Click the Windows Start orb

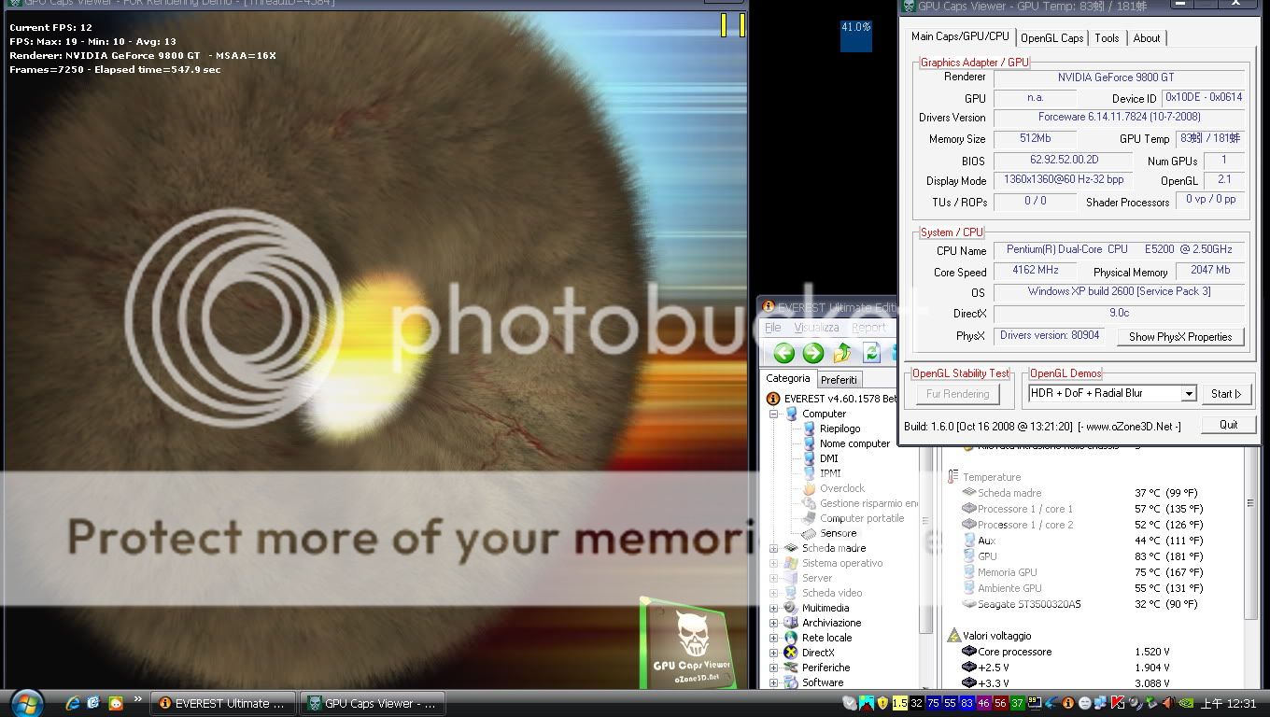point(25,703)
